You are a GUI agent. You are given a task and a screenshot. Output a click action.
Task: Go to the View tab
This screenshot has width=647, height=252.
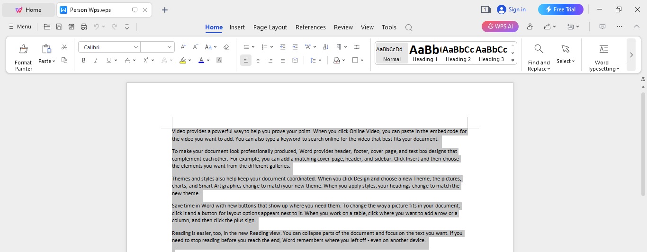pyautogui.click(x=367, y=27)
